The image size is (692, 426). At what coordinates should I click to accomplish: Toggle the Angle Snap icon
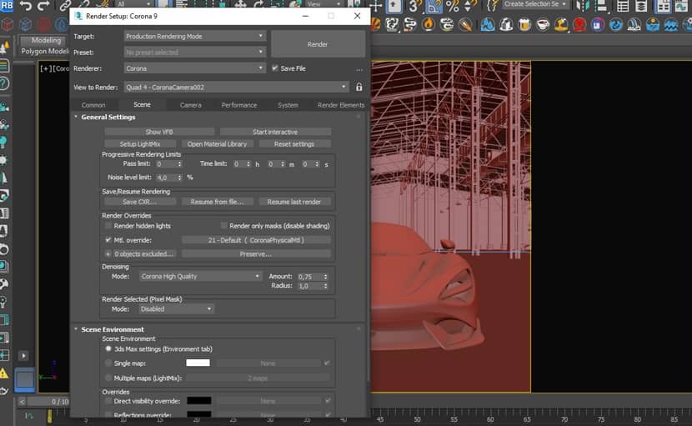pos(433,6)
